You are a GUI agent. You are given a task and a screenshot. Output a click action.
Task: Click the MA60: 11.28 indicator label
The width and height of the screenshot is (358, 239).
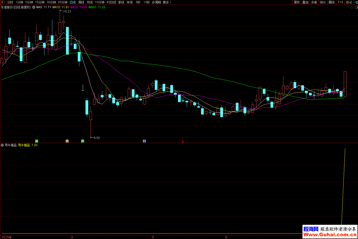pyautogui.click(x=97, y=7)
